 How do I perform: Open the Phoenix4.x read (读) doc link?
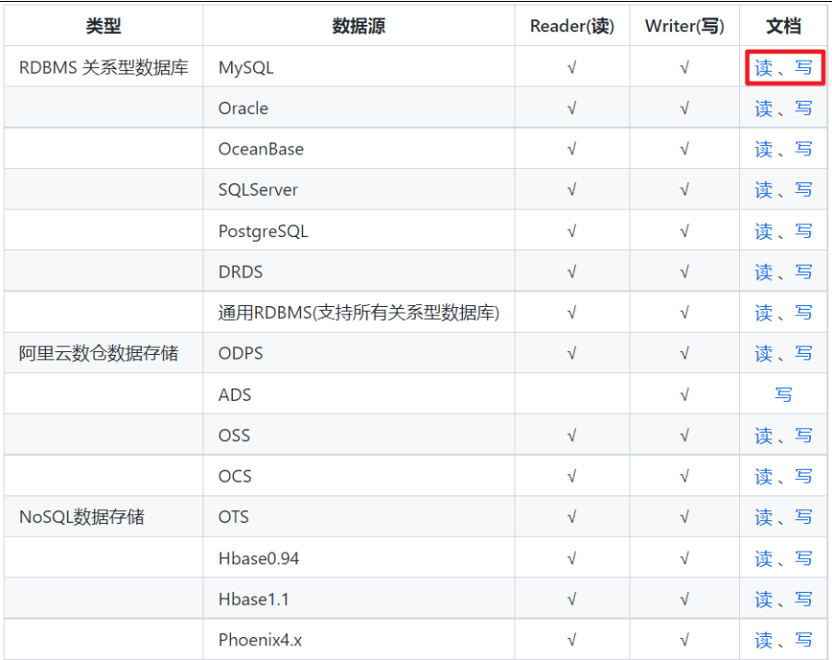pos(764,641)
